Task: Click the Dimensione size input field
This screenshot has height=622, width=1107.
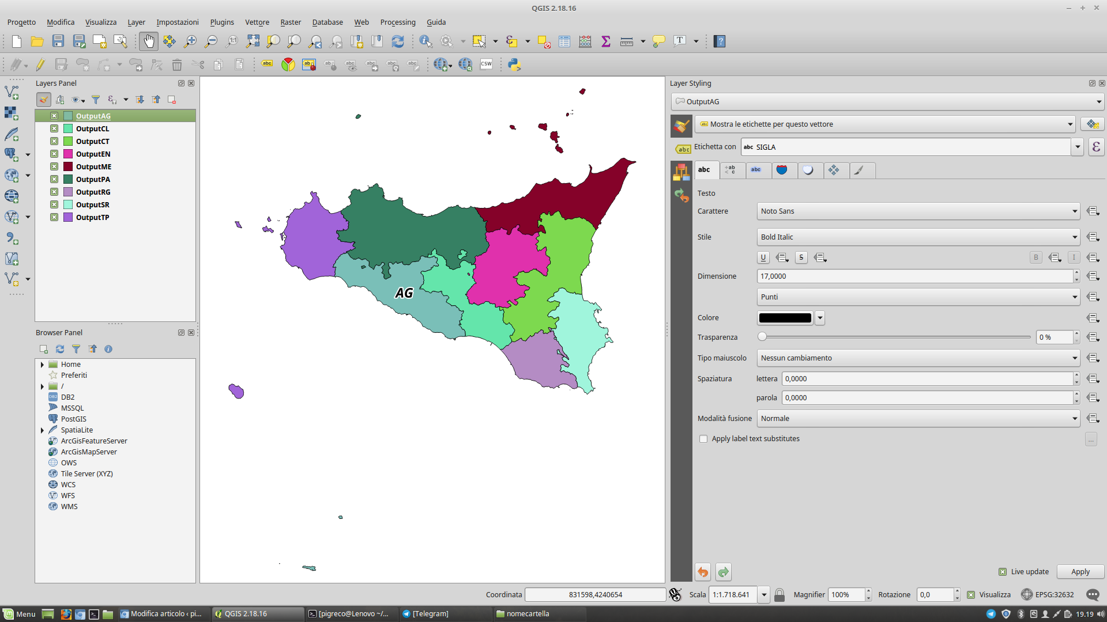Action: [914, 276]
